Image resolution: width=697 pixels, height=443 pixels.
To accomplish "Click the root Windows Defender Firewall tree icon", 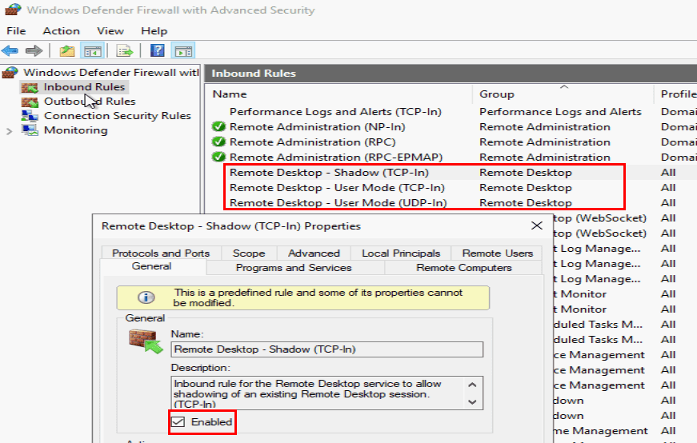I will click(10, 73).
